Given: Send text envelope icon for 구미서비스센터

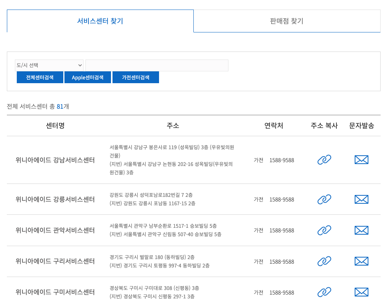Looking at the screenshot, I should click(x=362, y=292).
